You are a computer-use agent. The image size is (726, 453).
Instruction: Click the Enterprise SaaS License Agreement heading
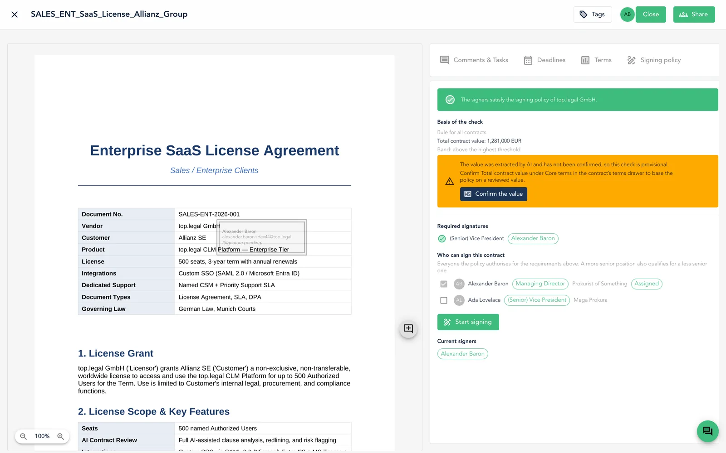[215, 150]
